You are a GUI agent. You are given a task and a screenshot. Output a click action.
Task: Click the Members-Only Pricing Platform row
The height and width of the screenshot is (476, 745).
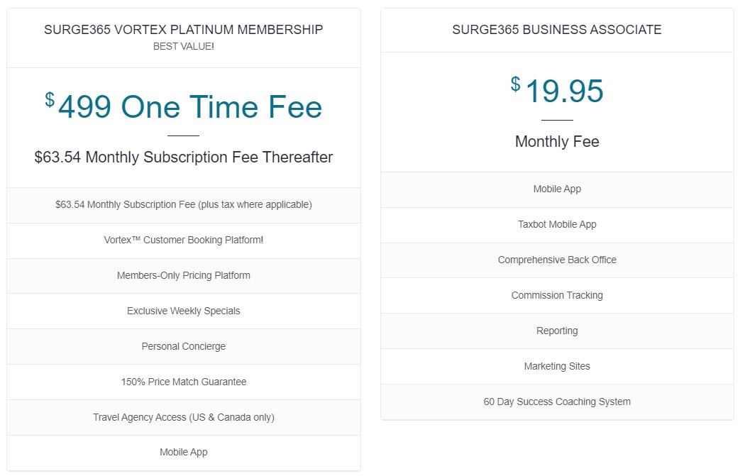coord(183,275)
